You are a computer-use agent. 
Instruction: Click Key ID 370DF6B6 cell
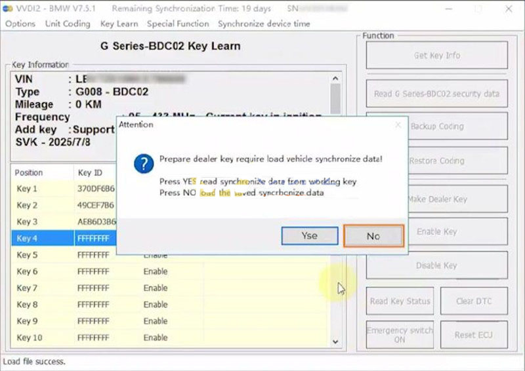96,189
